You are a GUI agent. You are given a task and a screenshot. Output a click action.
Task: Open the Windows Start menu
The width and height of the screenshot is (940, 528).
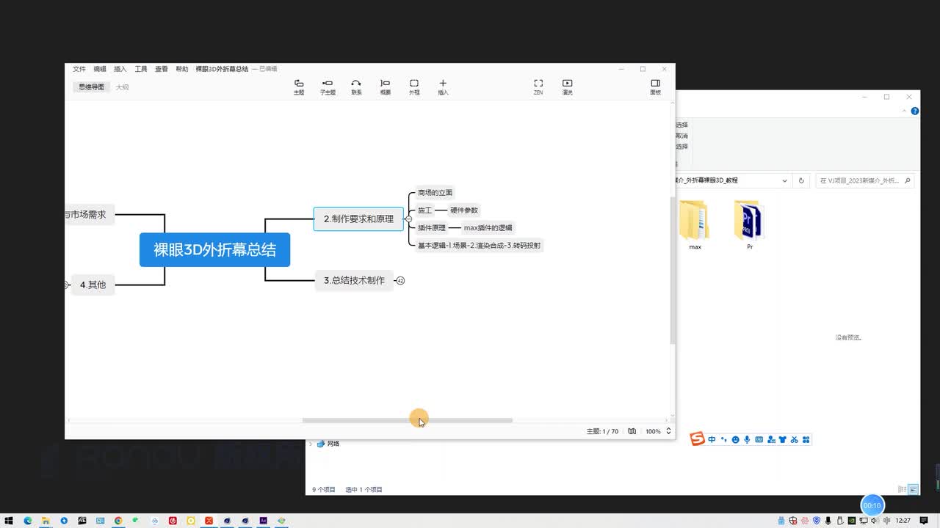(9, 521)
